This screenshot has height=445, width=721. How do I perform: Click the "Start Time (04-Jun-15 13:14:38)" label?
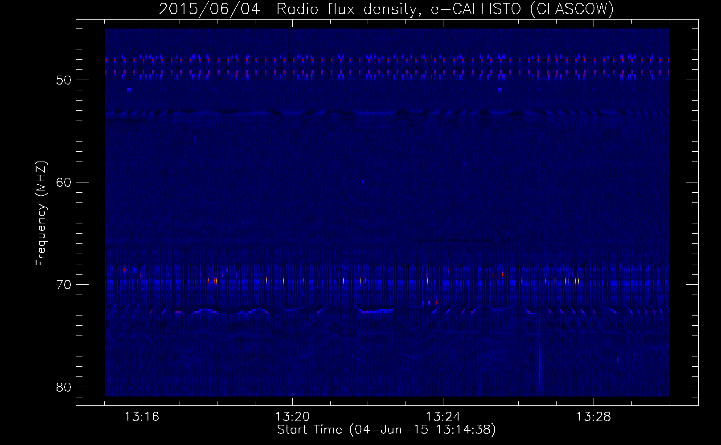point(386,430)
